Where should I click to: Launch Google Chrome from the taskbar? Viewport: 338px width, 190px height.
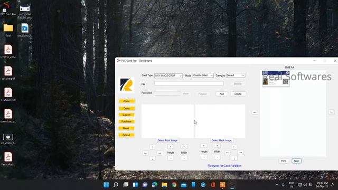[x=174, y=185]
